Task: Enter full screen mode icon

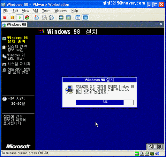Action: coord(61,17)
